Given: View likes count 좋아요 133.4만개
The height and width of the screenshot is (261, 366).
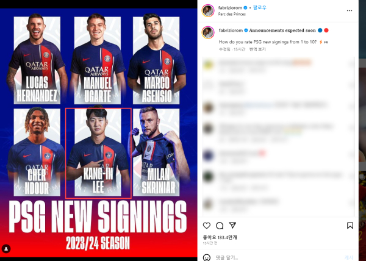Looking at the screenshot, I should [x=220, y=237].
